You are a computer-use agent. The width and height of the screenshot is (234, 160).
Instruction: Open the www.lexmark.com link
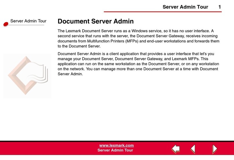tap(116, 146)
